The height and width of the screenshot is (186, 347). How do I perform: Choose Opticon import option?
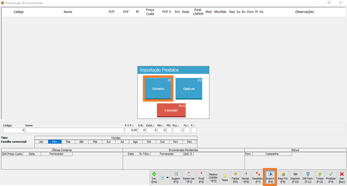click(189, 89)
